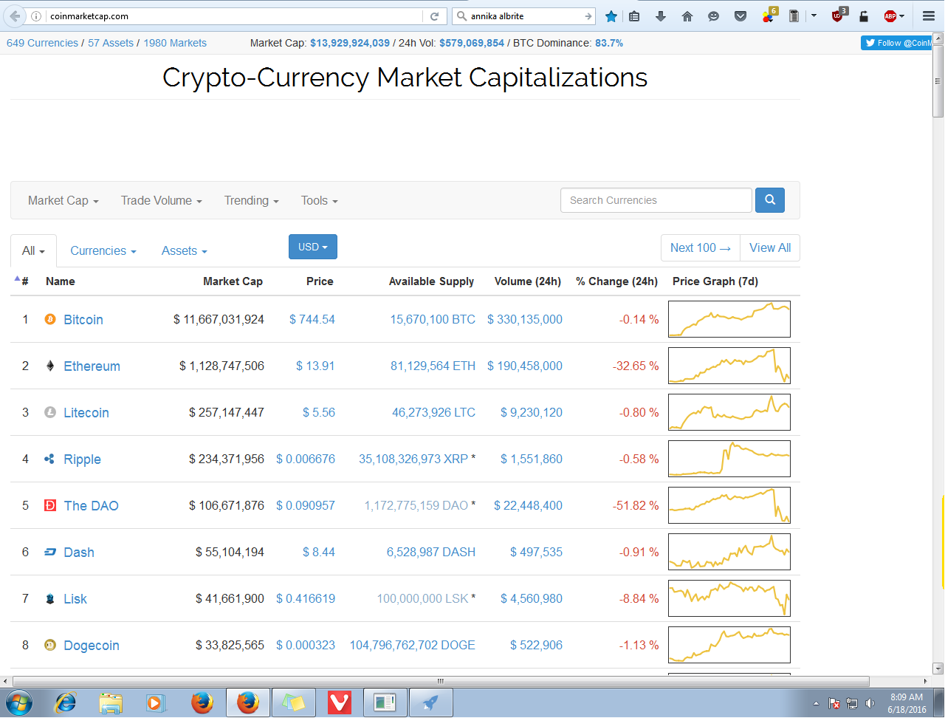Open the 1980 Markets link

pyautogui.click(x=175, y=43)
